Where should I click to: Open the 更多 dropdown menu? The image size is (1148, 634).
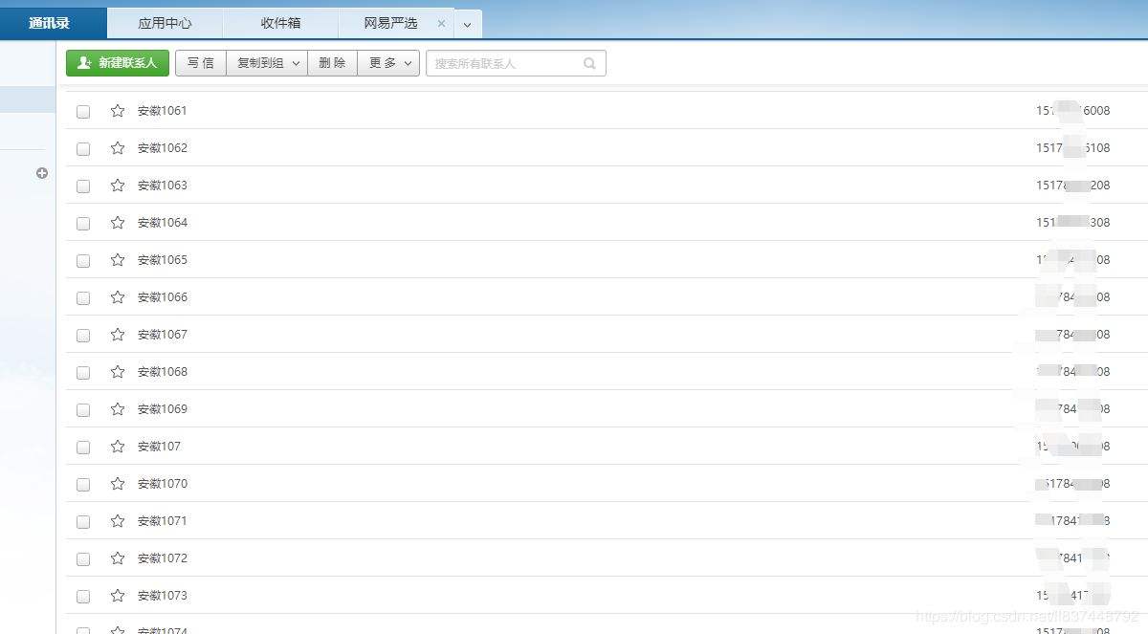[388, 63]
